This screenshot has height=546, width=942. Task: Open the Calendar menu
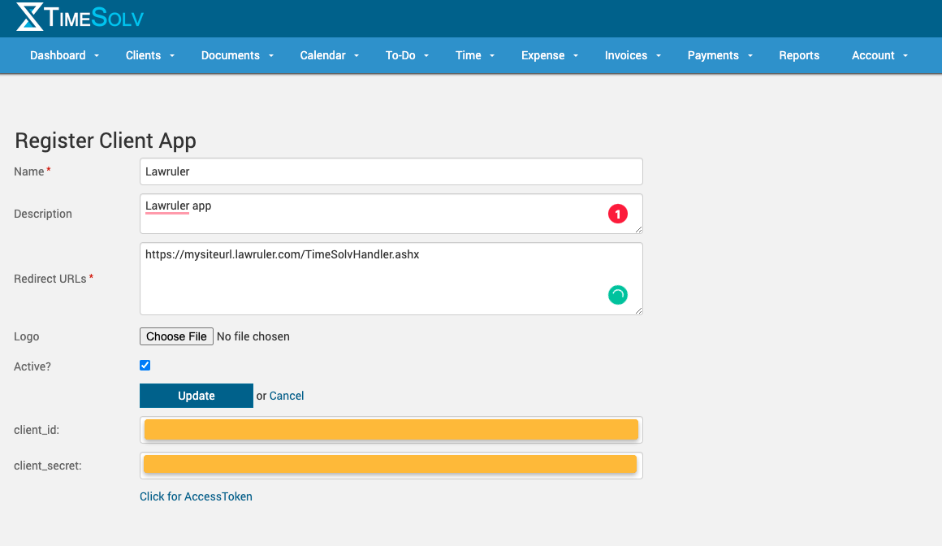point(322,55)
